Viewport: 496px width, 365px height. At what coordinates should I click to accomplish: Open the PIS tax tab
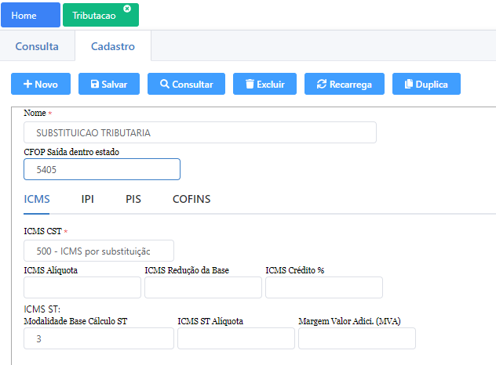(x=133, y=199)
